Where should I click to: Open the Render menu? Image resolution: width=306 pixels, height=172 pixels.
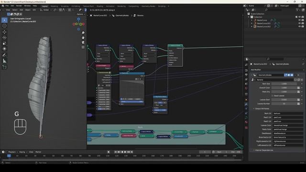pyautogui.click(x=19, y=6)
